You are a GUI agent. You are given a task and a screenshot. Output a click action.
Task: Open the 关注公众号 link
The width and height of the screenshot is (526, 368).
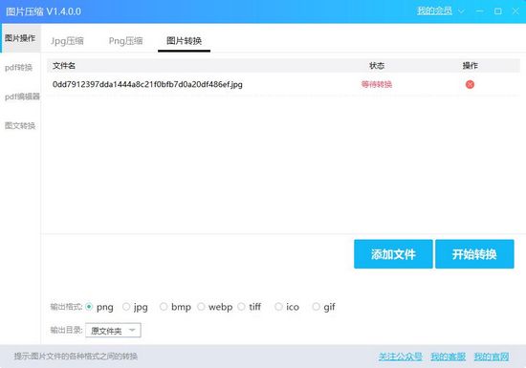pyautogui.click(x=400, y=357)
